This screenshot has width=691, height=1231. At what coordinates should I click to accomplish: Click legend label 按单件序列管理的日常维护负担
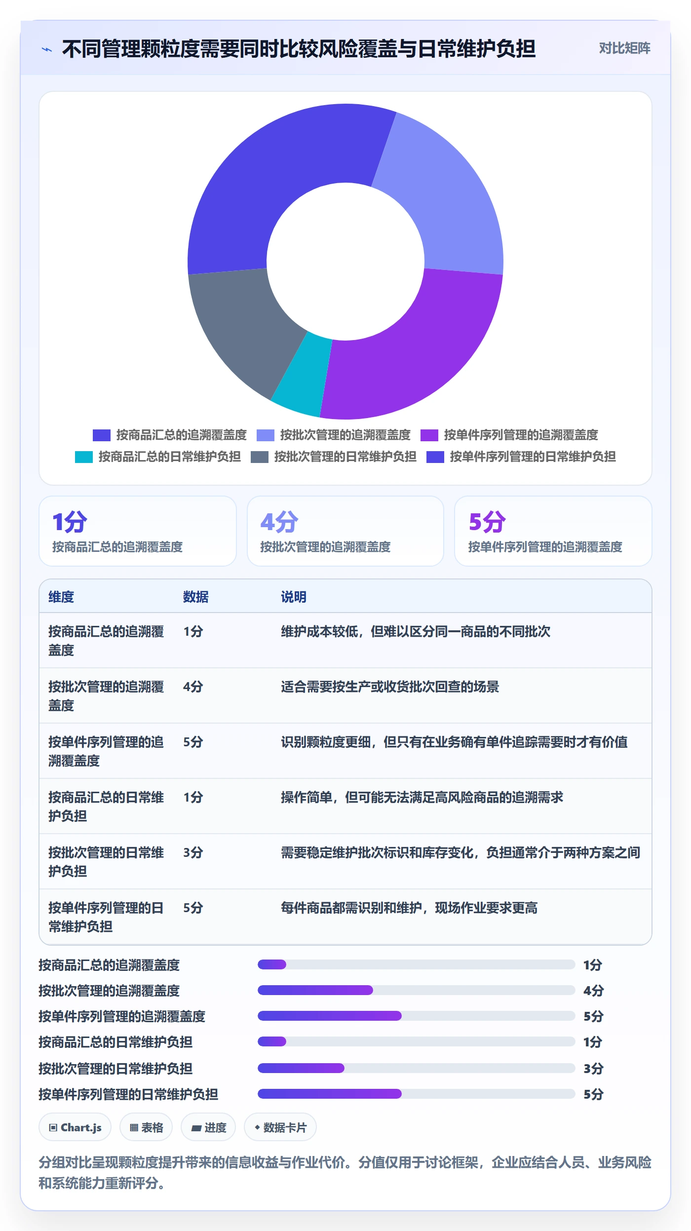pyautogui.click(x=533, y=457)
